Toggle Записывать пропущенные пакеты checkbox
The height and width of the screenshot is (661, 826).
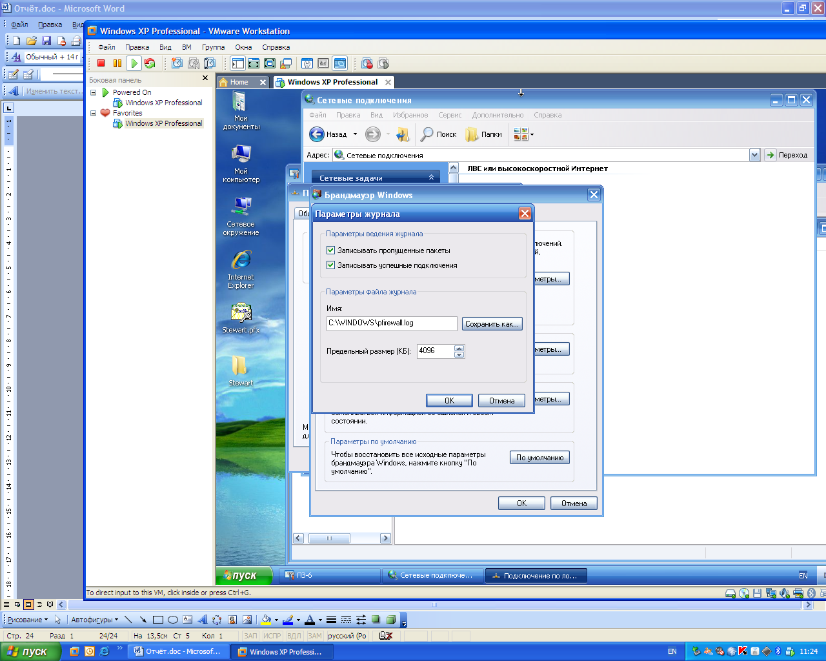[331, 250]
